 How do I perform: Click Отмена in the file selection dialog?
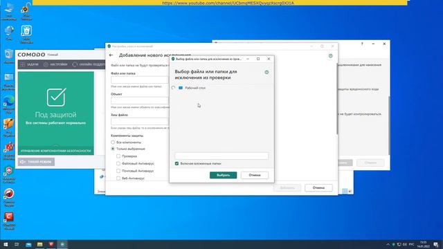(255, 175)
